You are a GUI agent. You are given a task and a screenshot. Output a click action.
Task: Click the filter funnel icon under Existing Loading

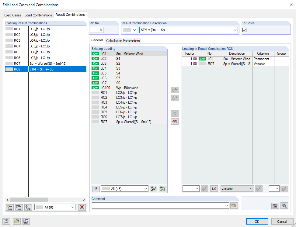[x=96, y=189]
